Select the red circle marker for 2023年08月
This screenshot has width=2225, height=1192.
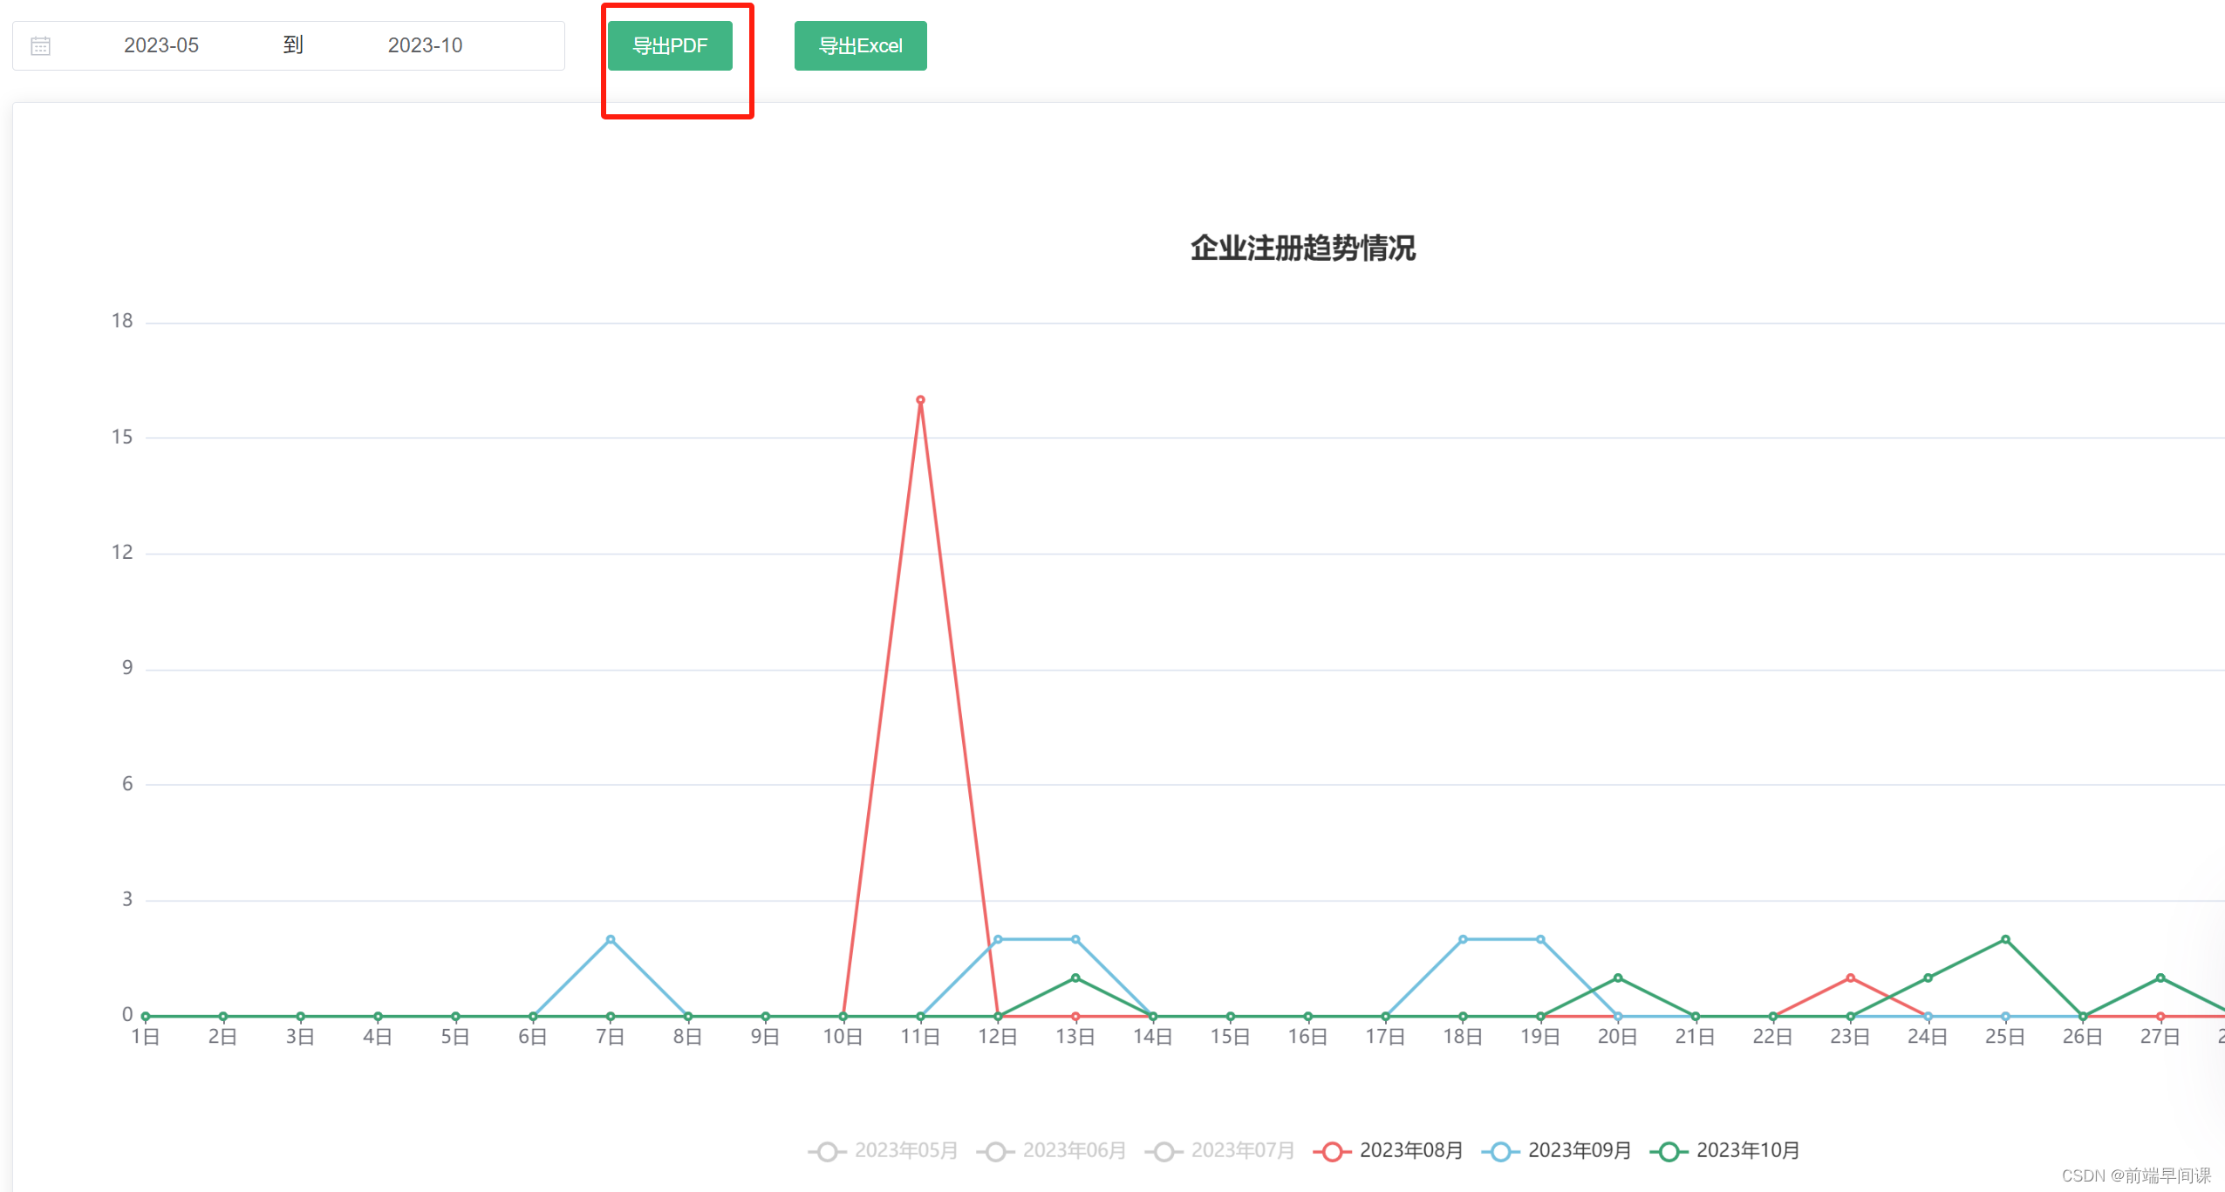click(1331, 1151)
